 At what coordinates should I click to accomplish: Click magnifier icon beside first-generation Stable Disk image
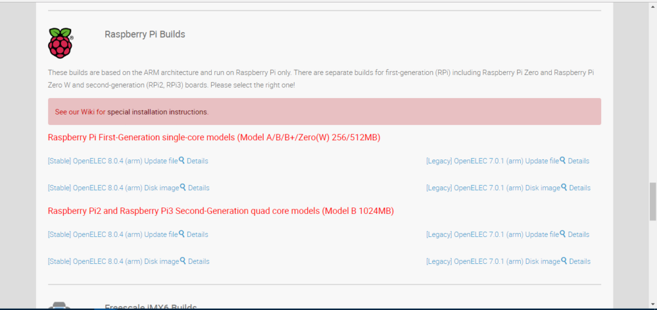click(183, 188)
